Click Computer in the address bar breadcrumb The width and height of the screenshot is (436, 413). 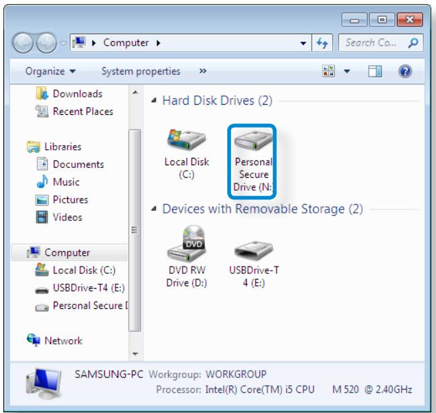tap(126, 43)
